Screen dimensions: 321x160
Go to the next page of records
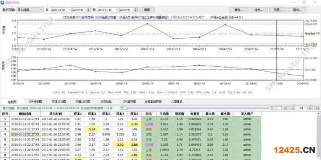point(310,108)
